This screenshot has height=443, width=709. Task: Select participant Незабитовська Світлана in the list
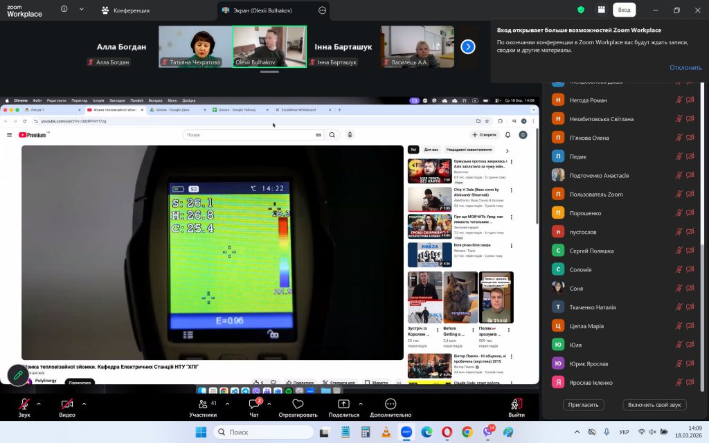[624, 119]
